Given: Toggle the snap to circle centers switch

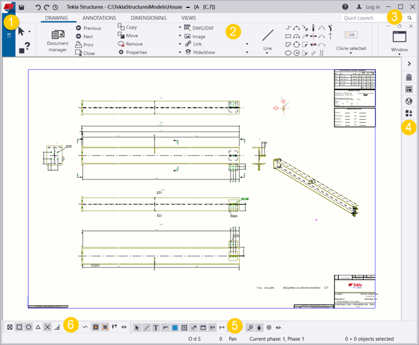Looking at the screenshot, I should pos(29,327).
